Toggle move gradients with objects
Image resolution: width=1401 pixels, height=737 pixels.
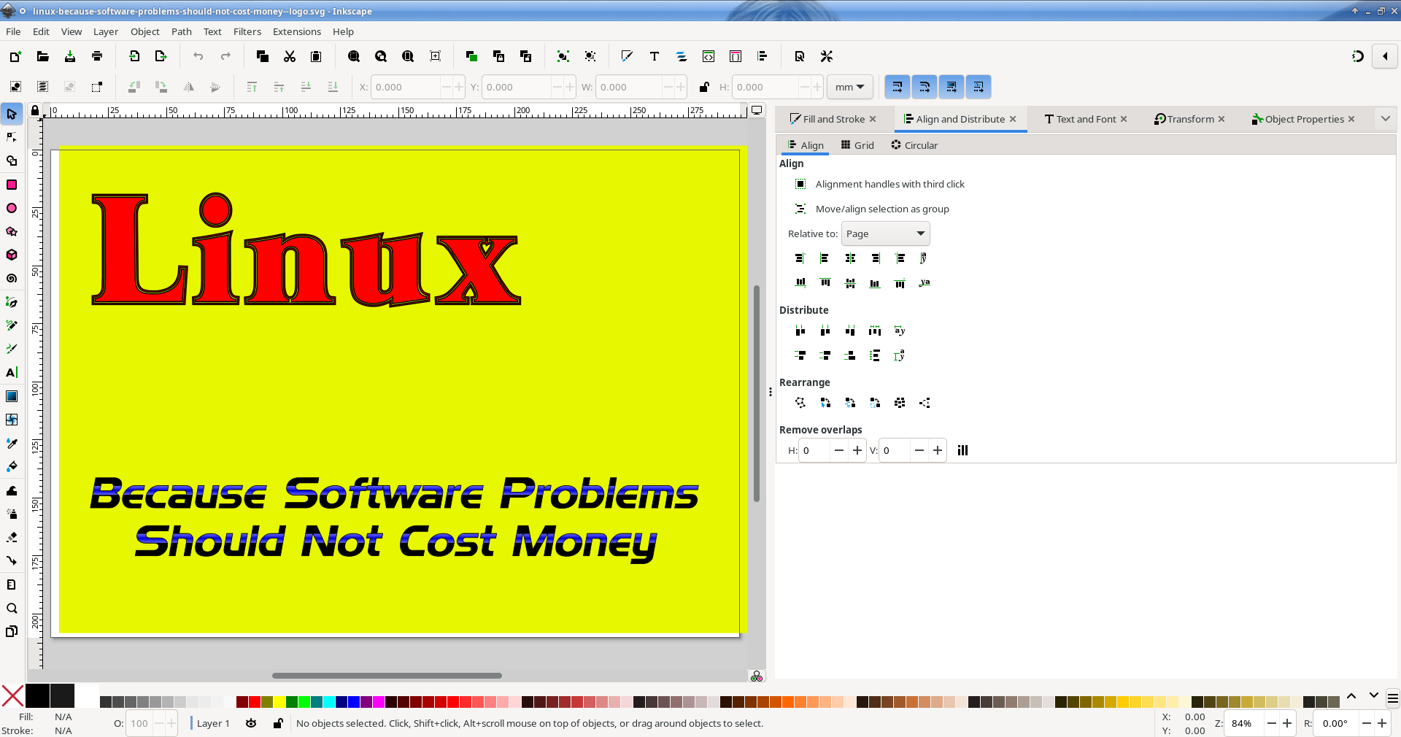tap(952, 87)
